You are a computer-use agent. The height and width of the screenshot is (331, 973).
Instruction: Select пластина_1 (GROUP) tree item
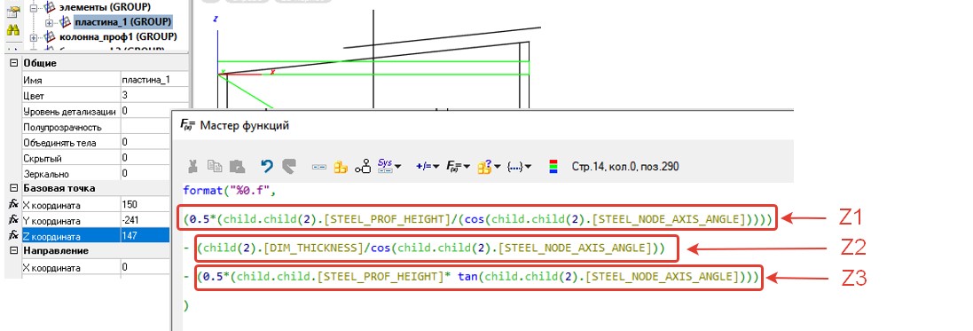123,21
